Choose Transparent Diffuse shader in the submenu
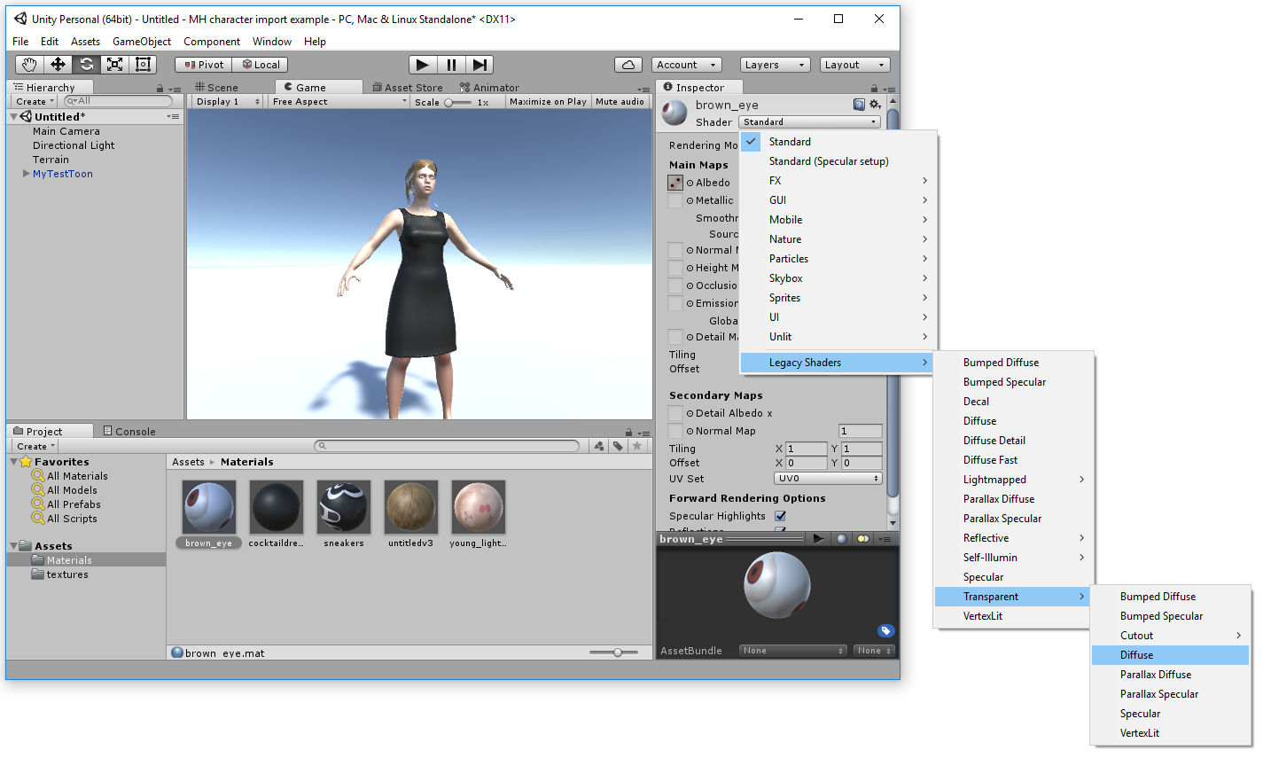Viewport: 1263px width, 758px height. pyautogui.click(x=1171, y=655)
